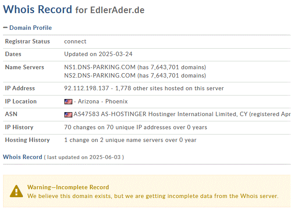Collapse the Domain Profile section minus icon

5,28
